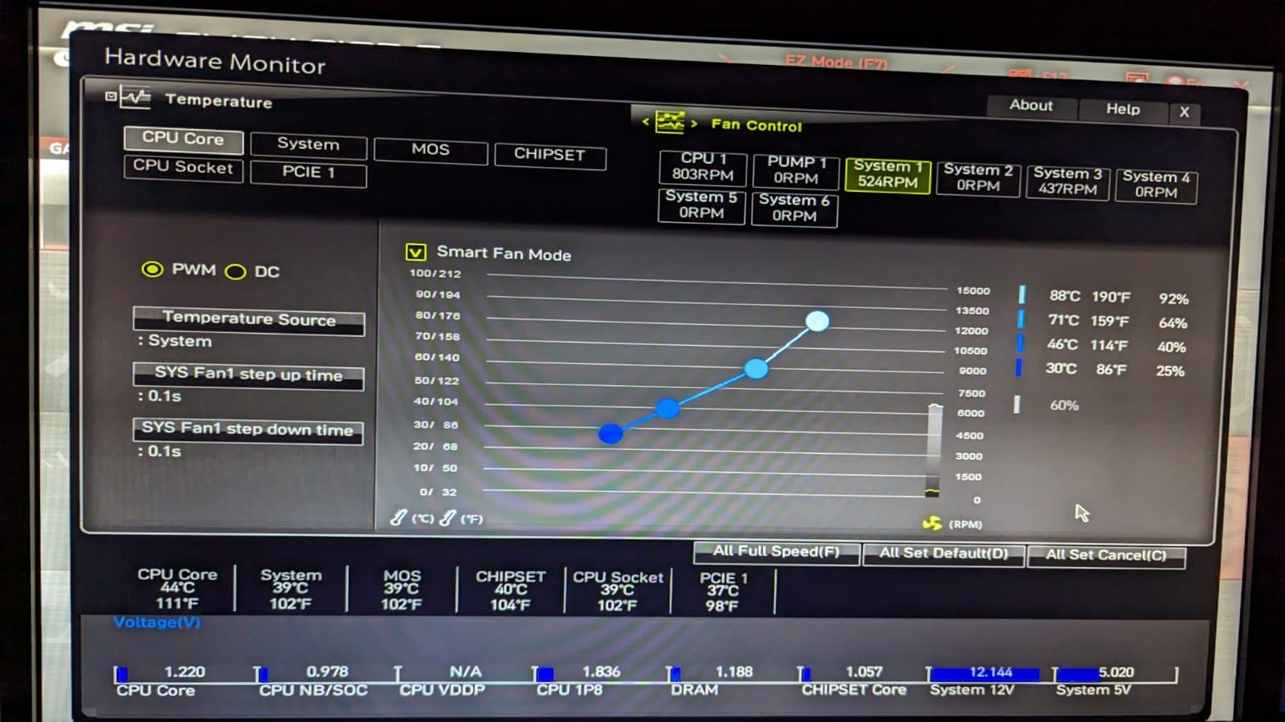Select the CPU Socket temperature tab
Image resolution: width=1285 pixels, height=722 pixels.
point(183,168)
